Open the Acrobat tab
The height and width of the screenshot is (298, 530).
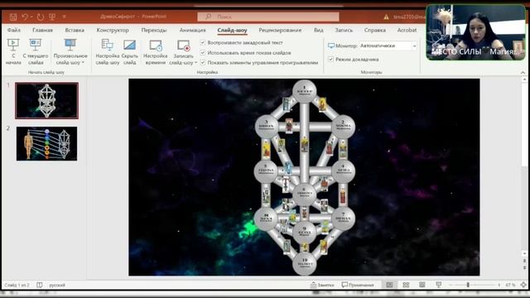407,30
